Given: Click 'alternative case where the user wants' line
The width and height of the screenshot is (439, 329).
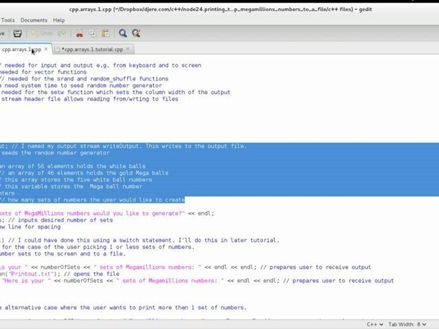Looking at the screenshot, I should 123,307.
